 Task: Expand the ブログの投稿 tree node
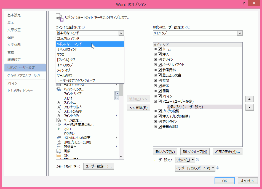155,111
